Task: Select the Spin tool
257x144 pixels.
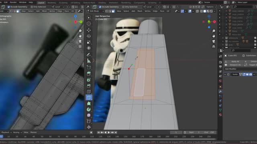Action: pyautogui.click(x=89, y=109)
